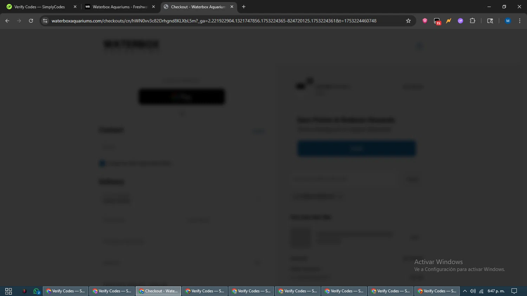View site information for waterboxaquariums.com
Image resolution: width=527 pixels, height=296 pixels.
(x=45, y=21)
